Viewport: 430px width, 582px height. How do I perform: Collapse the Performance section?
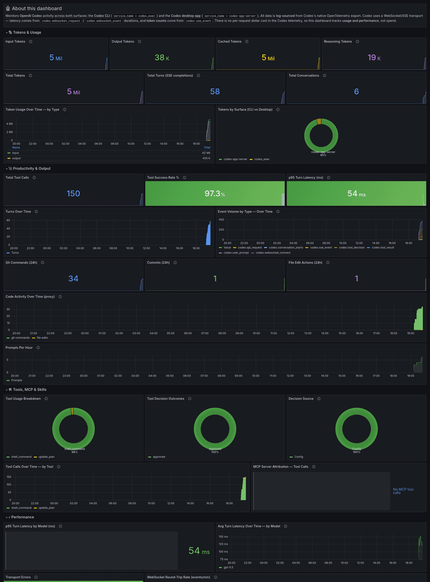(x=20, y=517)
